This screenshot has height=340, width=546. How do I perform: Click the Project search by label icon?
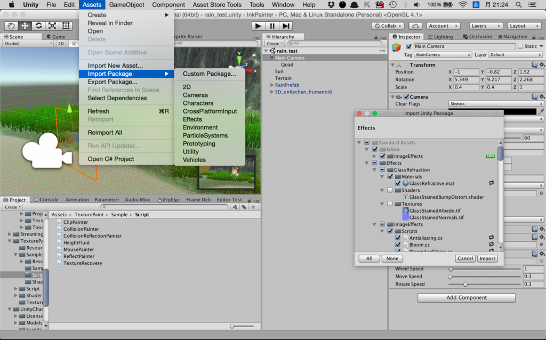click(x=244, y=207)
